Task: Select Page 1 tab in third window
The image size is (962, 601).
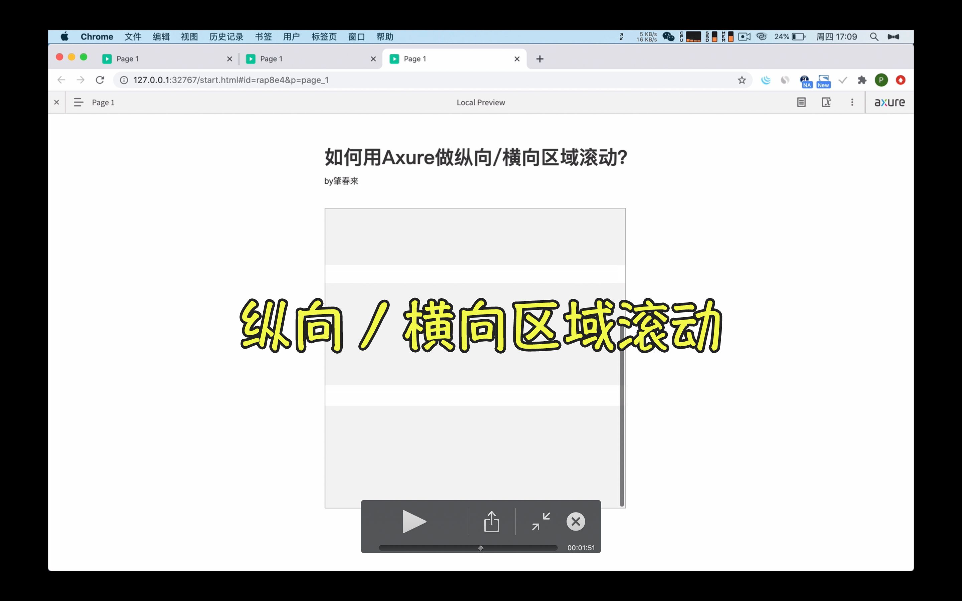Action: (x=415, y=59)
